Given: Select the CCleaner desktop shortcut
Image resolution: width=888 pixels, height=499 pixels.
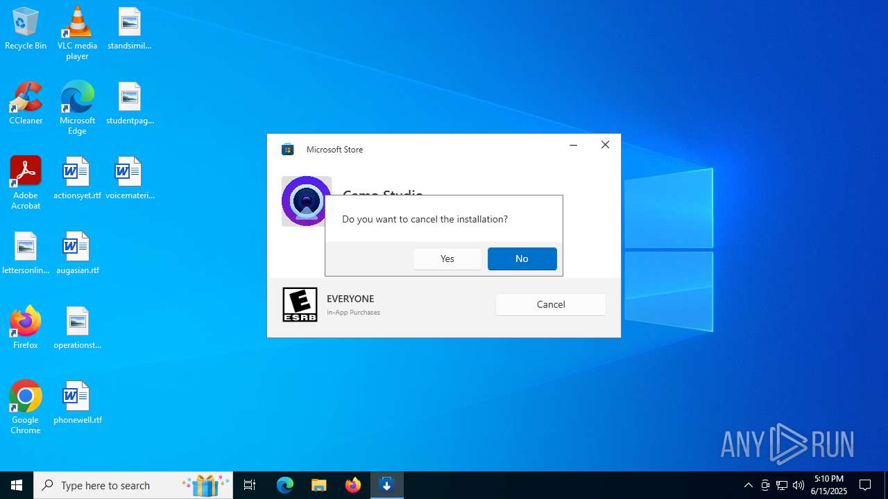Looking at the screenshot, I should click(x=26, y=103).
